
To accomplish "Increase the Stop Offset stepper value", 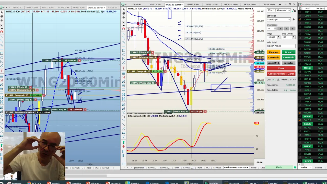I will (x=294, y=37).
